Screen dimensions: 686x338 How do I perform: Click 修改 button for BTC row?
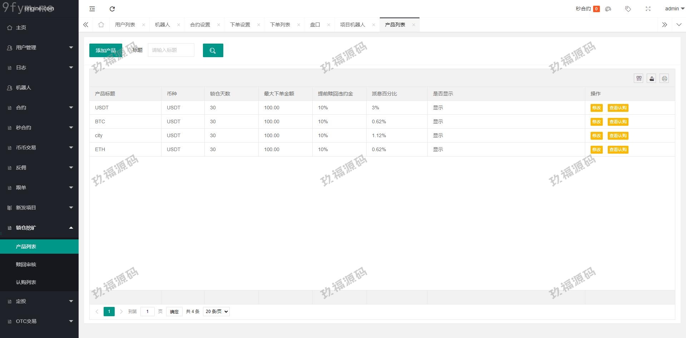[596, 122]
